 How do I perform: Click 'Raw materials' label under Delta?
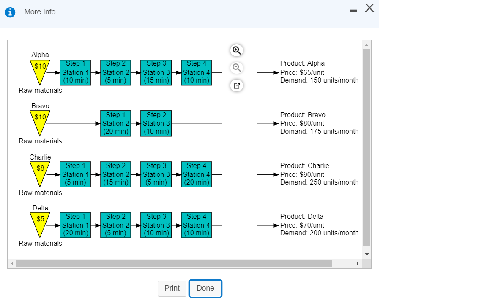tap(41, 243)
